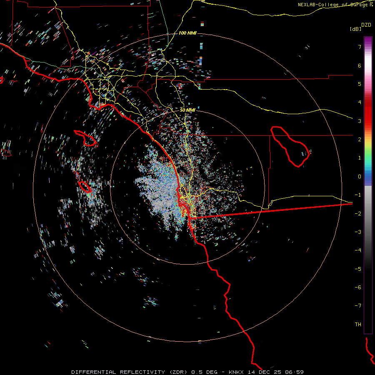Click the 6 value on the color scale
Image resolution: width=375 pixels, height=375 pixels.
pyautogui.click(x=360, y=65)
